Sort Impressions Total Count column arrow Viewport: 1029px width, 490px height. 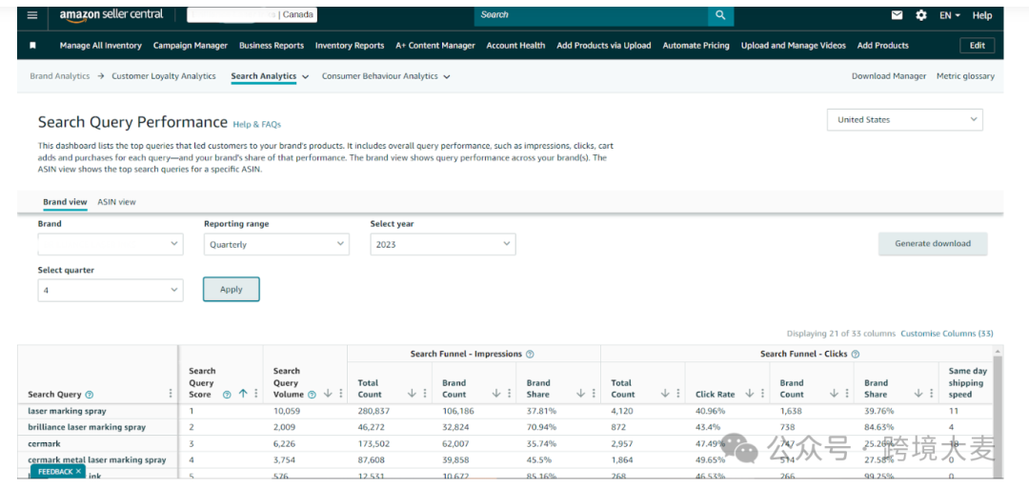(x=413, y=394)
